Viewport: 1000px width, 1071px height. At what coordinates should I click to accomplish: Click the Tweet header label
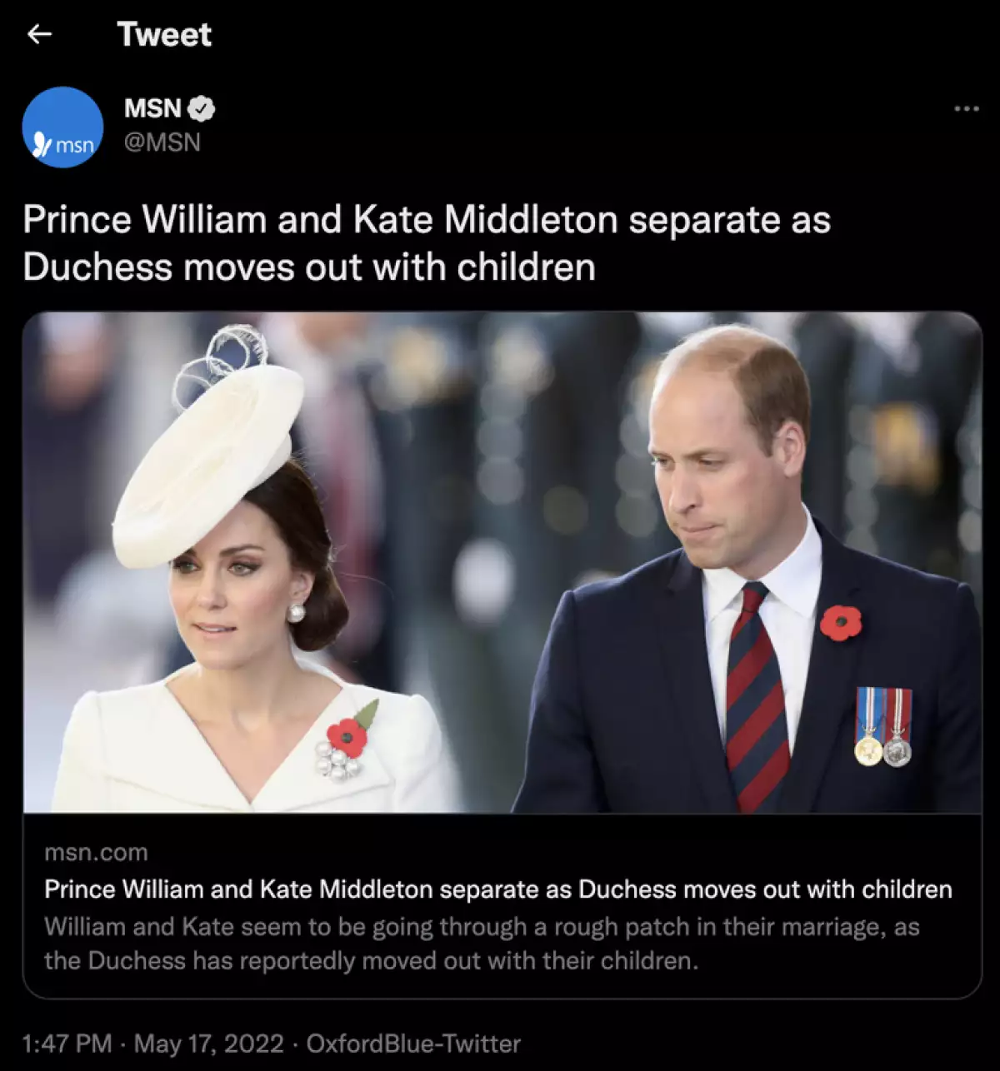pyautogui.click(x=165, y=34)
